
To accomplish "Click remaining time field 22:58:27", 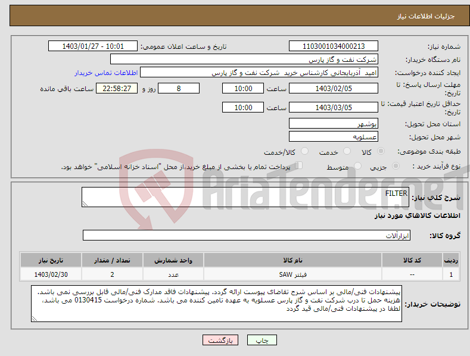I will click(x=117, y=88).
